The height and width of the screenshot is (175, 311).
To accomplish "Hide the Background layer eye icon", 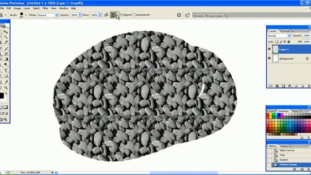I will (x=269, y=58).
